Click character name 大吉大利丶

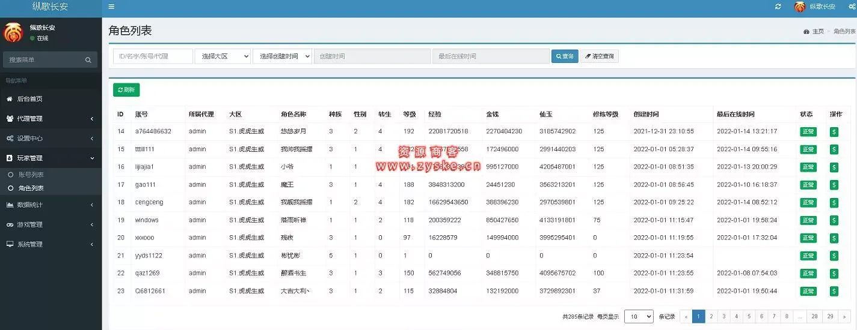[296, 291]
